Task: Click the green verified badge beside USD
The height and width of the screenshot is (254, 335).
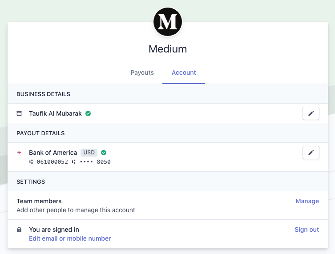Action: [x=104, y=153]
